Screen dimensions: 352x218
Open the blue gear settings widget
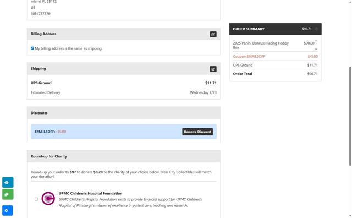7,210
